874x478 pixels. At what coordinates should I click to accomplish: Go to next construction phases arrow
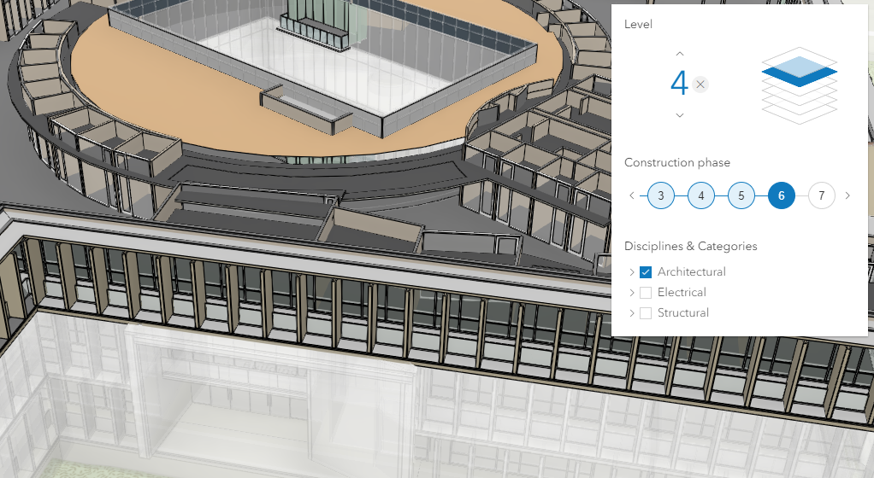coord(847,195)
